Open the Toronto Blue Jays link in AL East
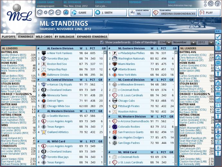The image size is (222, 167). click(58, 58)
